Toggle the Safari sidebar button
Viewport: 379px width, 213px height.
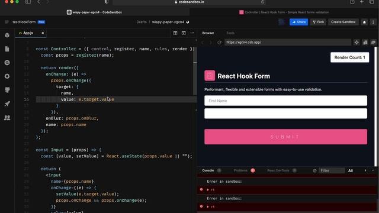tap(28, 2)
